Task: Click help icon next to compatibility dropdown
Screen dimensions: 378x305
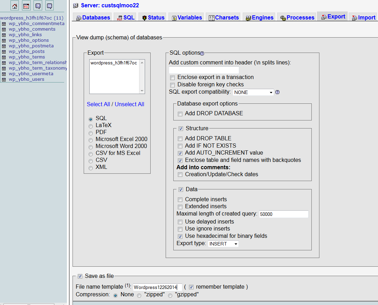Action: coord(278,92)
